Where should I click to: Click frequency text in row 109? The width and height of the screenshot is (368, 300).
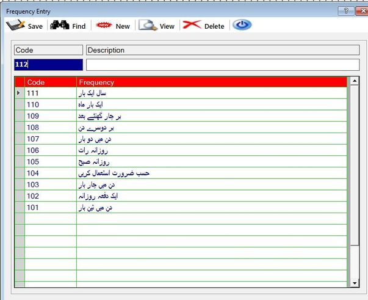tap(99, 116)
